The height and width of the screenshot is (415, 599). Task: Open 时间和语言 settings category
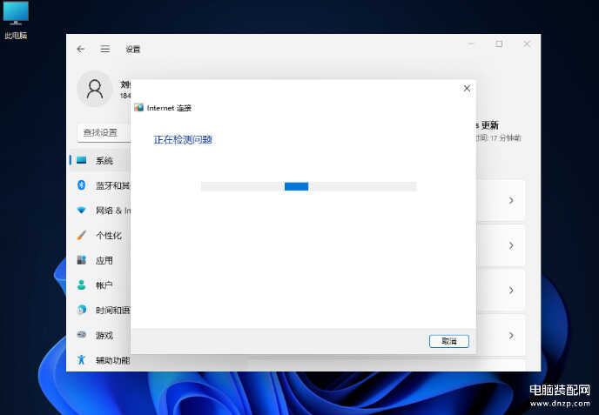coord(100,310)
